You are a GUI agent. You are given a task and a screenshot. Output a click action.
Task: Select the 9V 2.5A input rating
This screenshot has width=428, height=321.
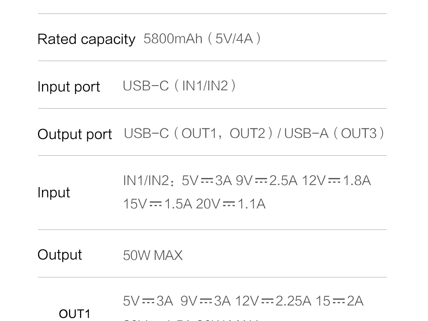pyautogui.click(x=266, y=181)
